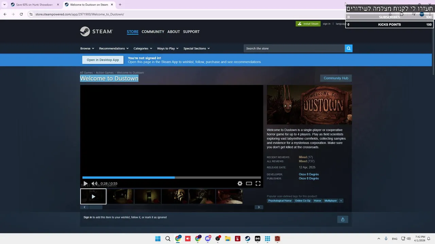Open the developer Onze 8 Degrés link

click(x=309, y=174)
